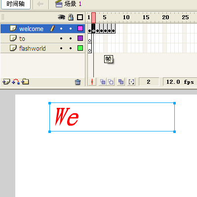Click the 12.0 fps frame rate field
The image size is (197, 197).
180,82
